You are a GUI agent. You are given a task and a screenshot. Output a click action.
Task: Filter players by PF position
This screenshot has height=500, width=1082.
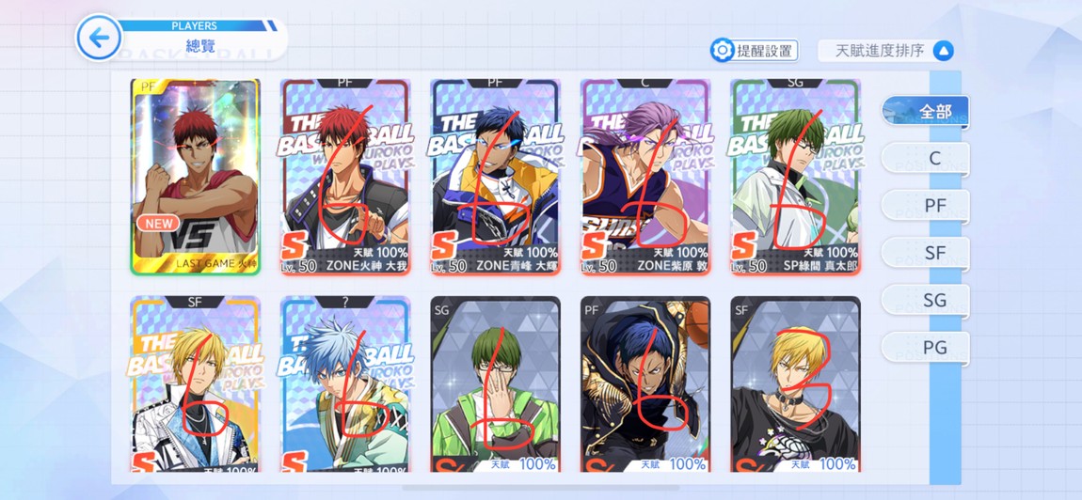(926, 206)
